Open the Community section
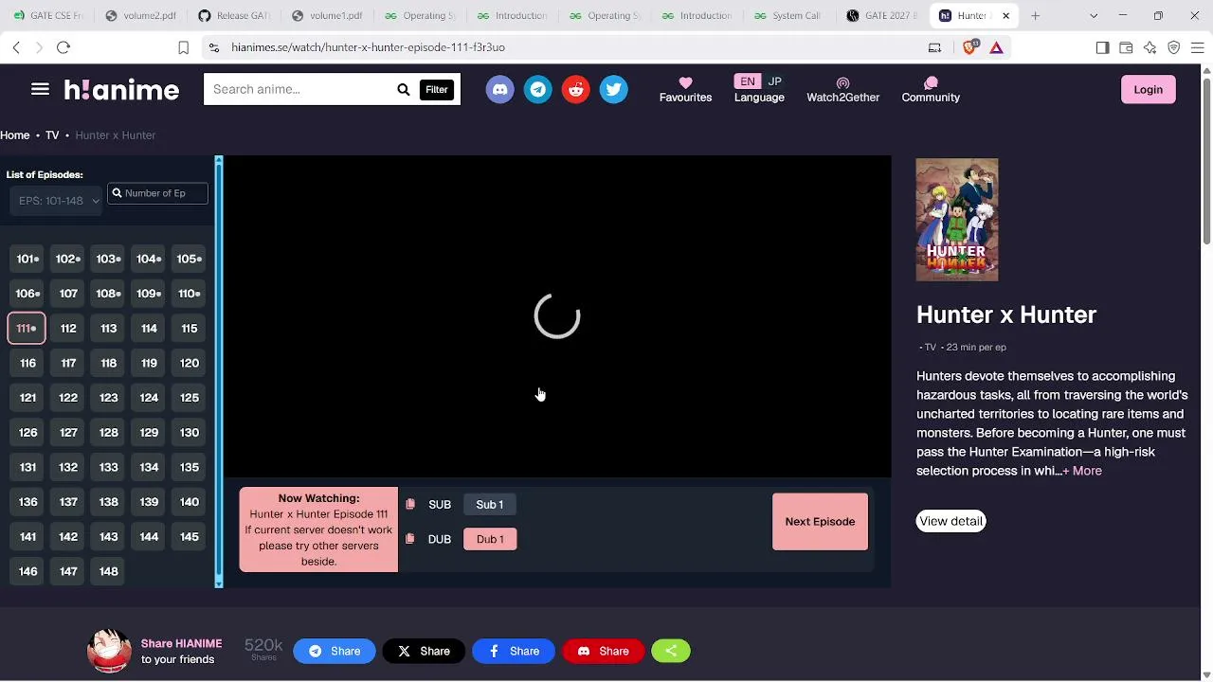This screenshot has height=682, width=1213. 931,89
